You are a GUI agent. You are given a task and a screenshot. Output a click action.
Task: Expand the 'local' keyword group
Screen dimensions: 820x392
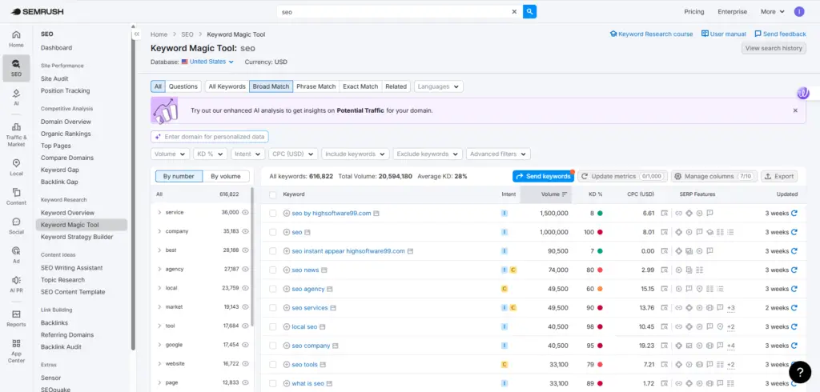tap(159, 288)
